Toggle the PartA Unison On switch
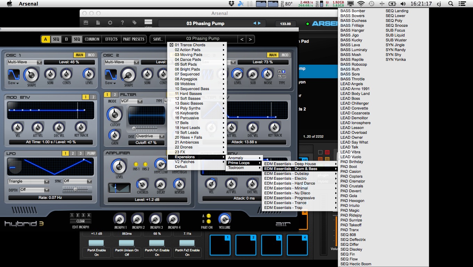Viewport: 473px width, 267px height. click(x=127, y=243)
